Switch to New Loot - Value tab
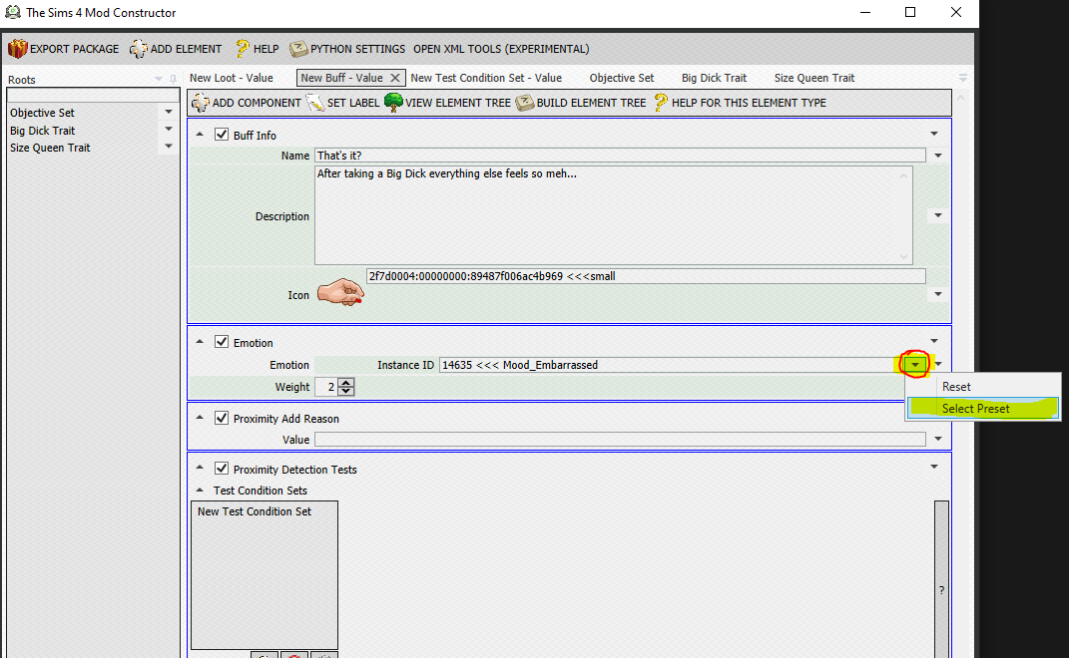 (x=232, y=78)
